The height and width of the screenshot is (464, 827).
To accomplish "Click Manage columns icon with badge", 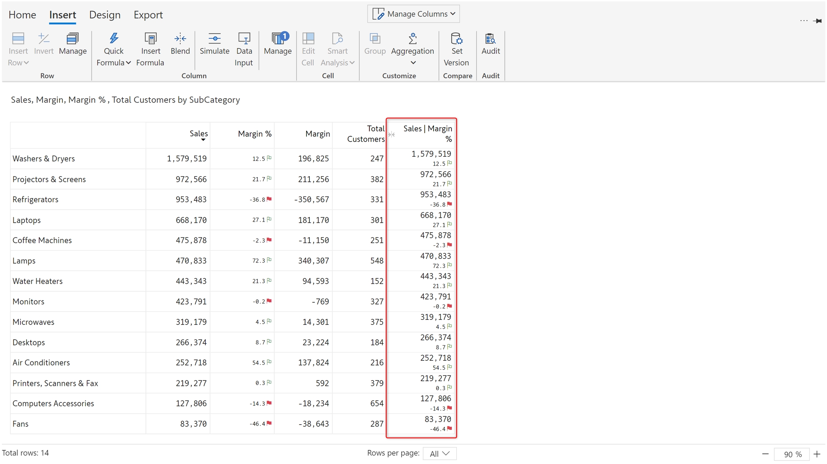I will [x=278, y=38].
